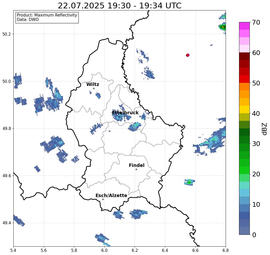Image resolution: width=270 pixels, height=255 pixels.
Task: Click the plus marker below Ettelbruck
Action: [x=120, y=117]
